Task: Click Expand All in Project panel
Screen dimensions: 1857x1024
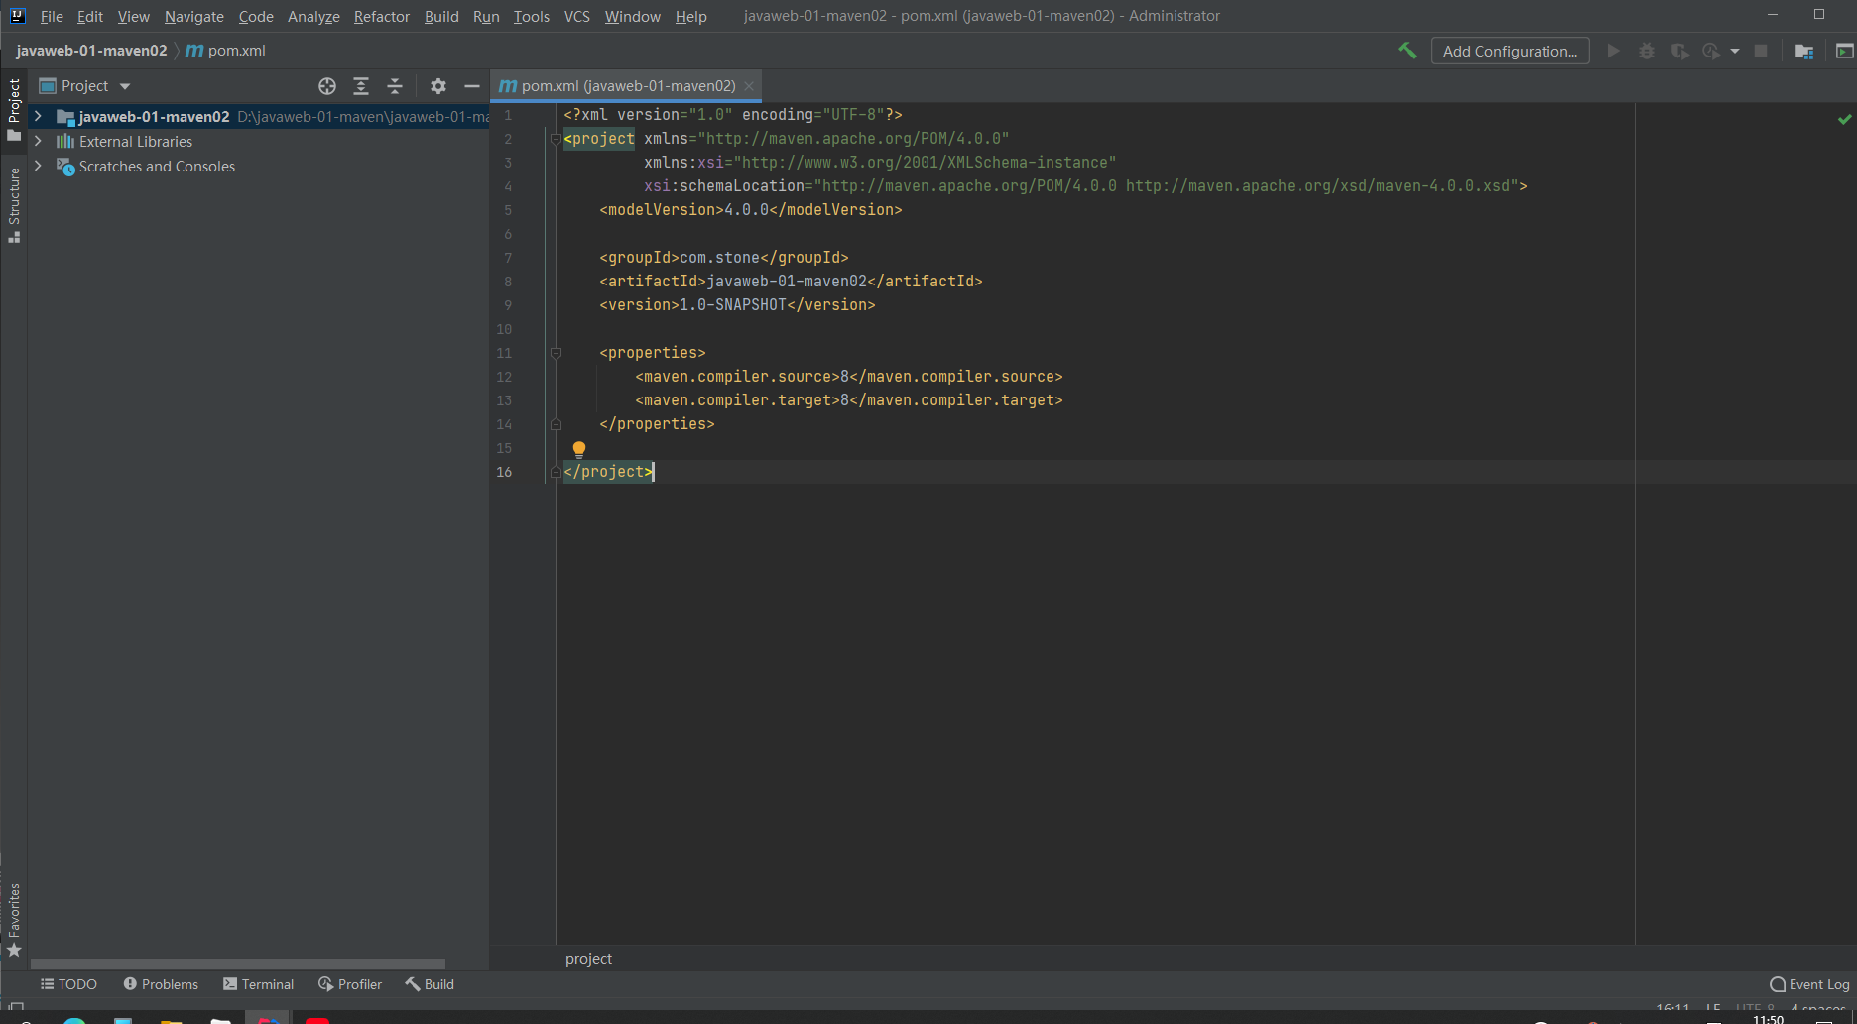Action: click(361, 86)
